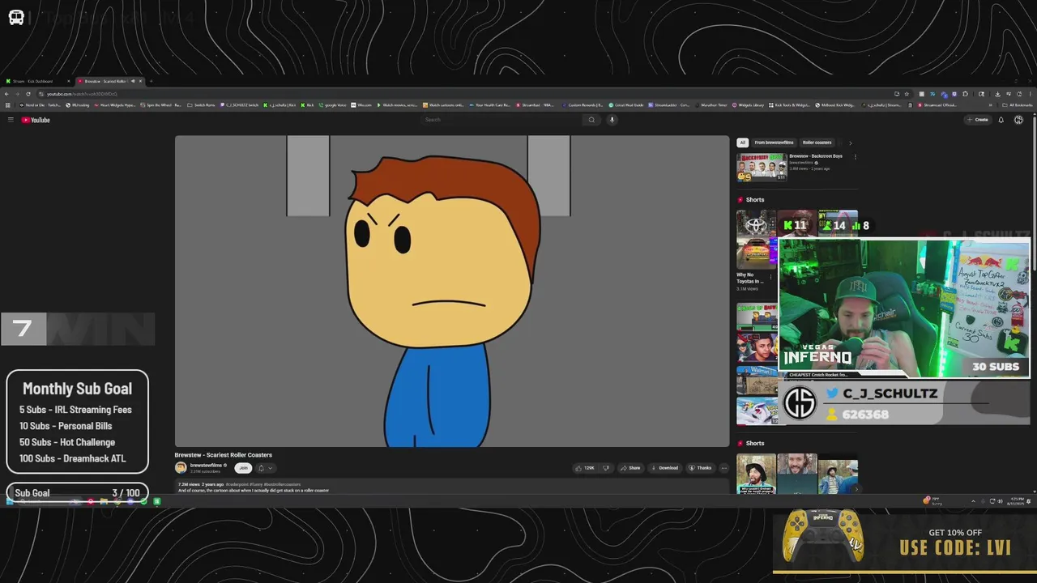The image size is (1037, 583).
Task: Select the From brewstewfilms filter chip
Action: pyautogui.click(x=774, y=143)
